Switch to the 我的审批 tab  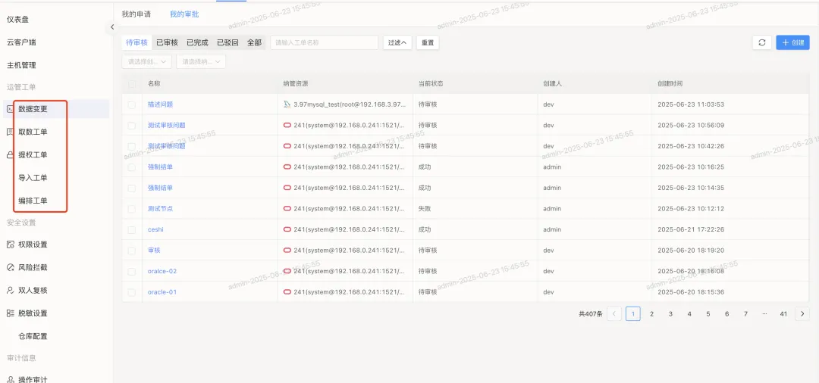coord(184,14)
